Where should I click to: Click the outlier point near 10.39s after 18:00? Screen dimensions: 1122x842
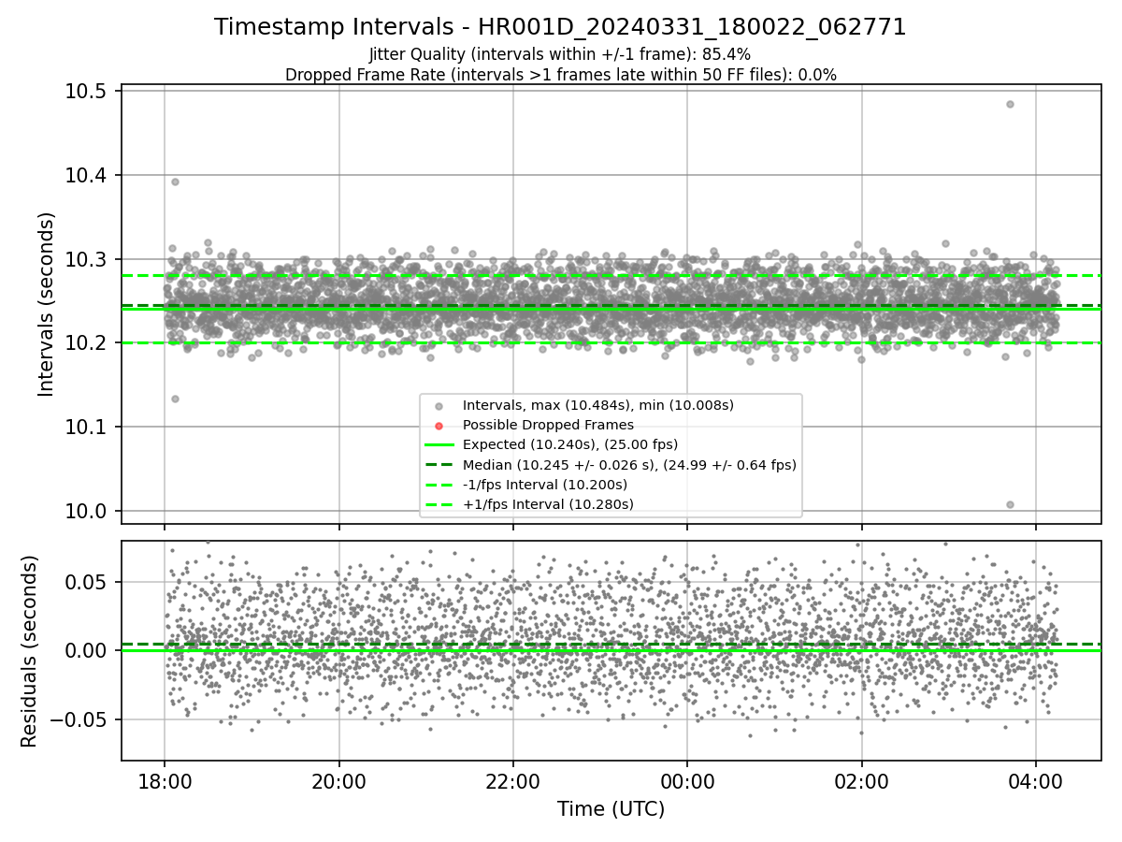coord(175,181)
